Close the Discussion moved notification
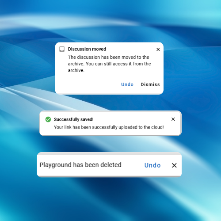This screenshot has height=221, width=221. [x=158, y=50]
